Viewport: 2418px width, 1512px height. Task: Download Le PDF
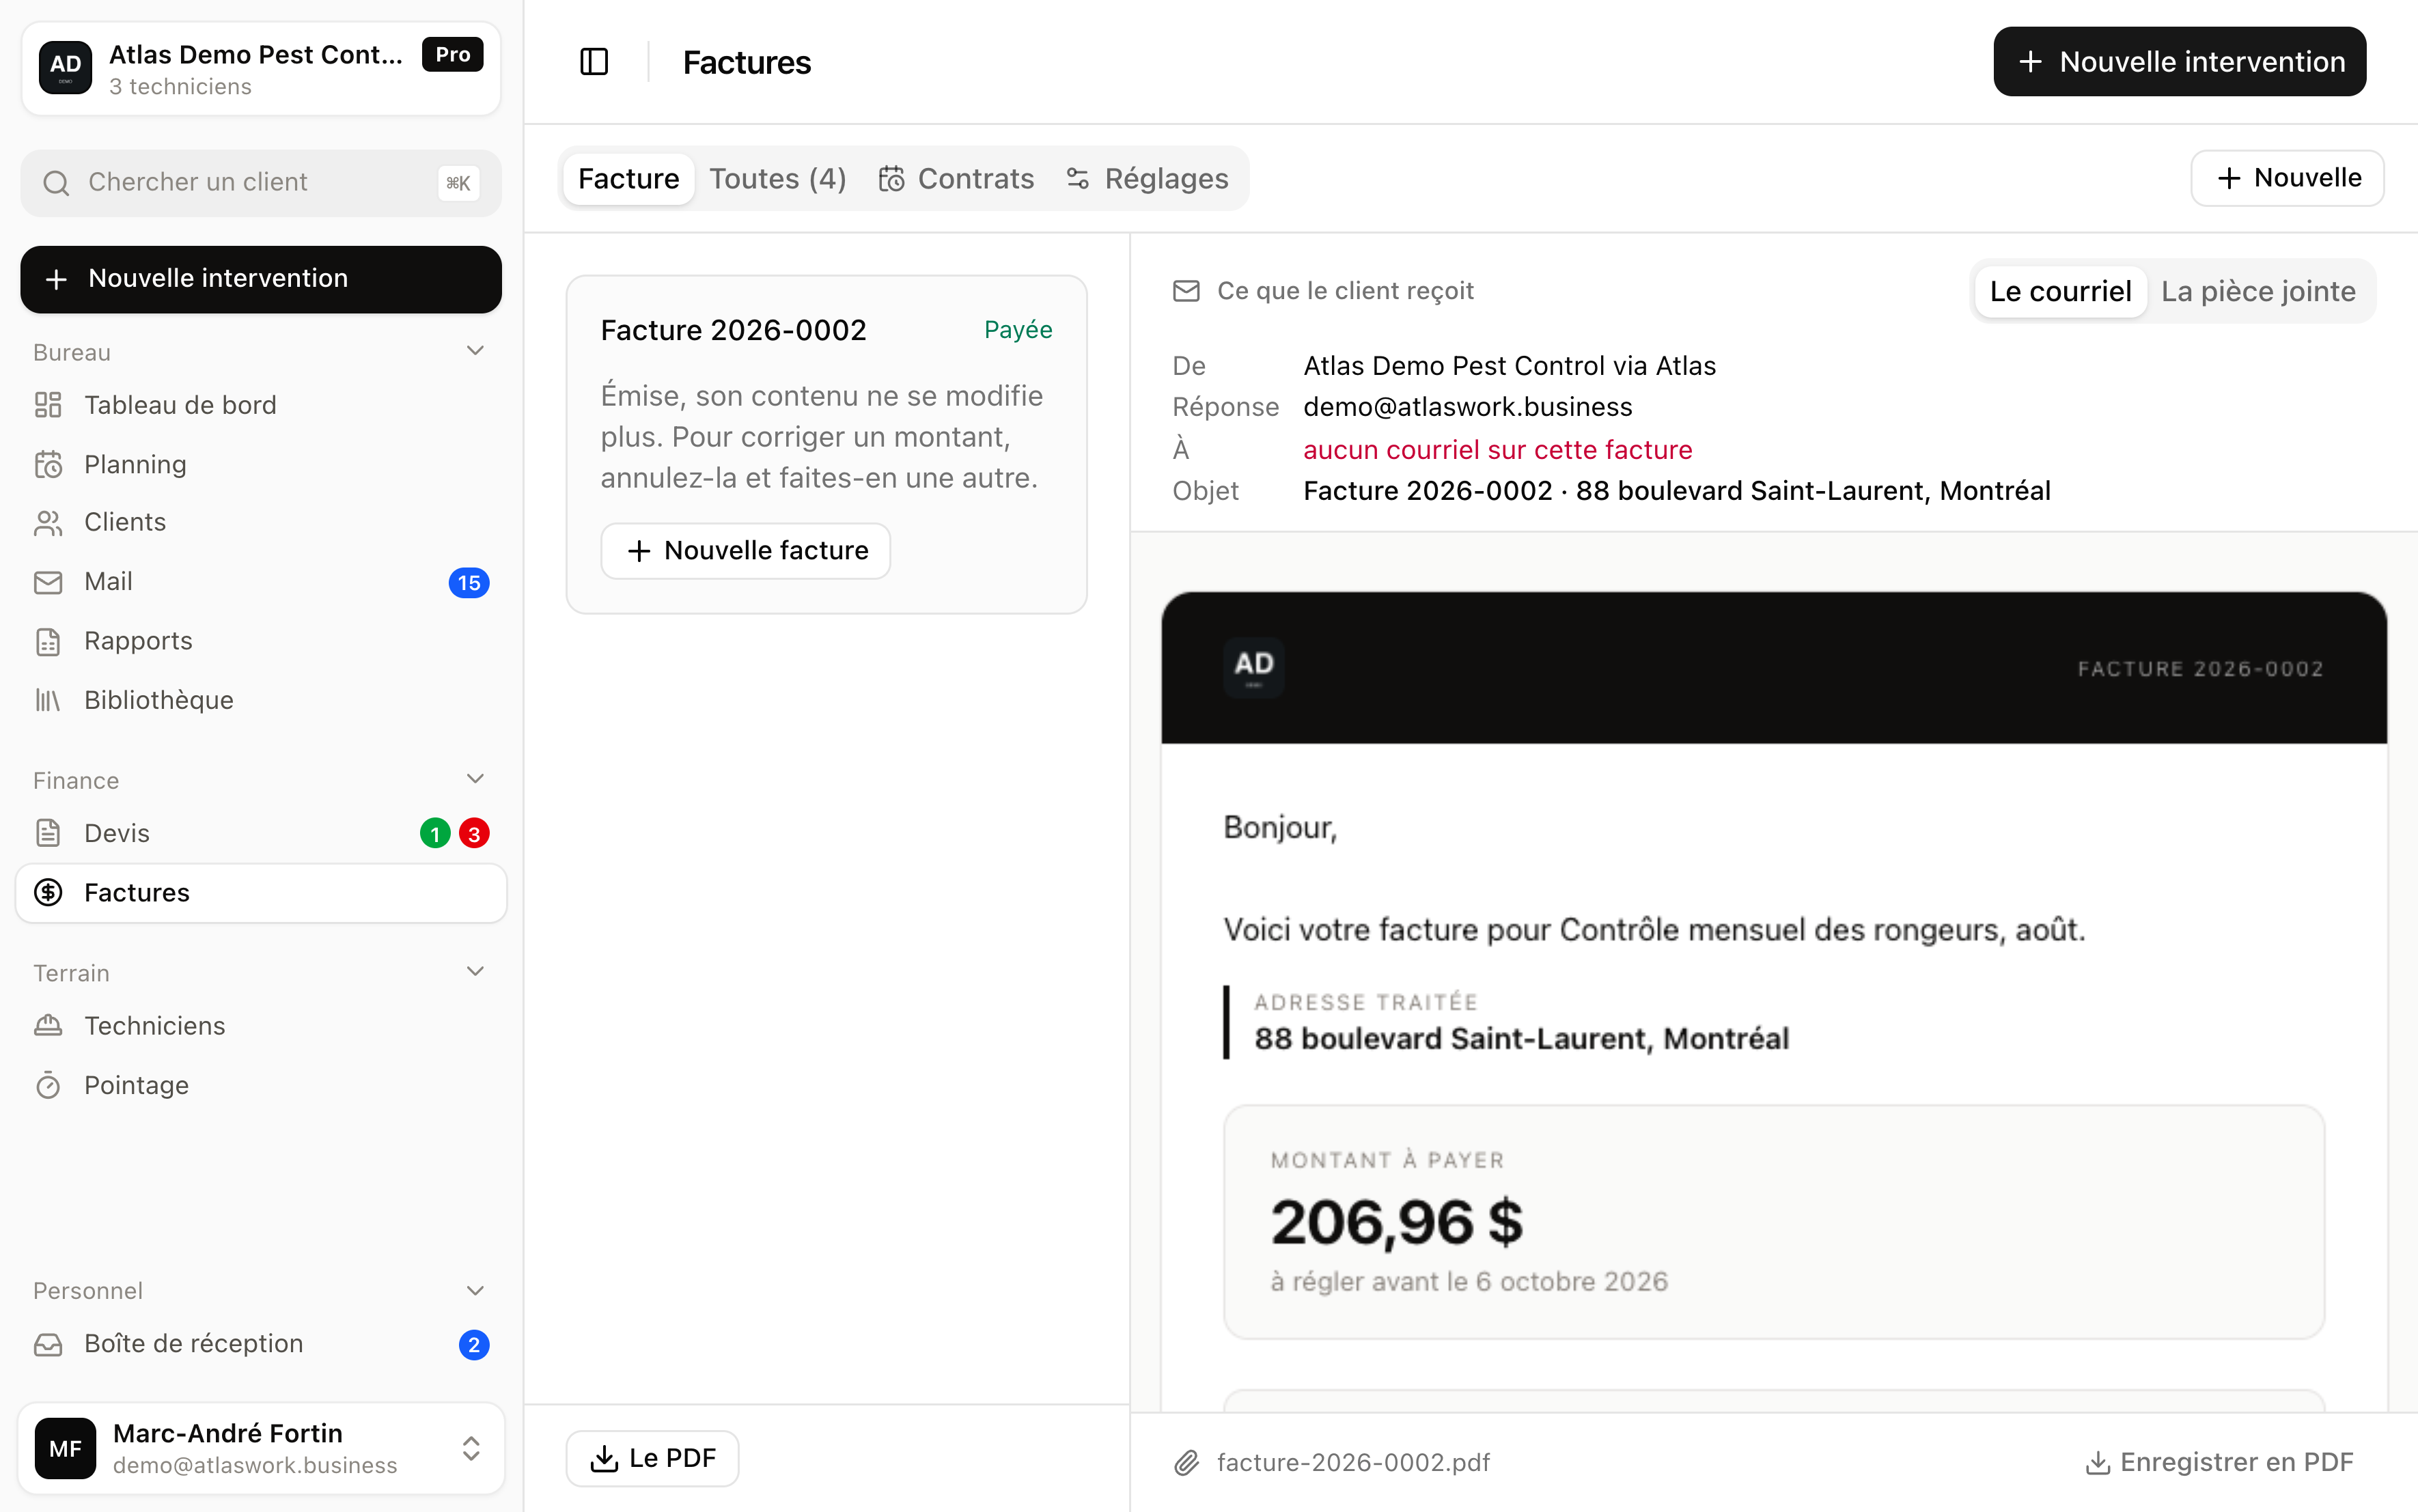[652, 1458]
